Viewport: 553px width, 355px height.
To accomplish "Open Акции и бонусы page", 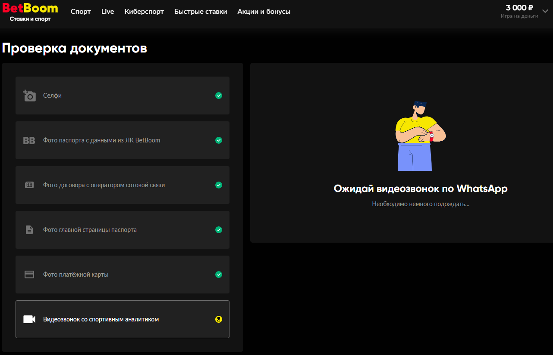I will tap(264, 12).
